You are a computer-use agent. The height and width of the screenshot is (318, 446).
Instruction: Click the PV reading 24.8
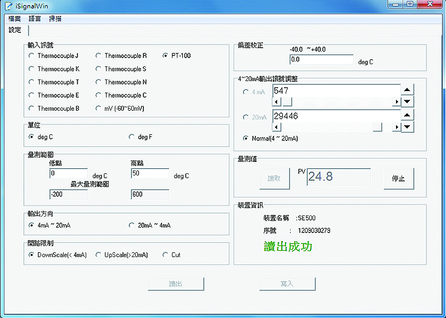click(338, 177)
